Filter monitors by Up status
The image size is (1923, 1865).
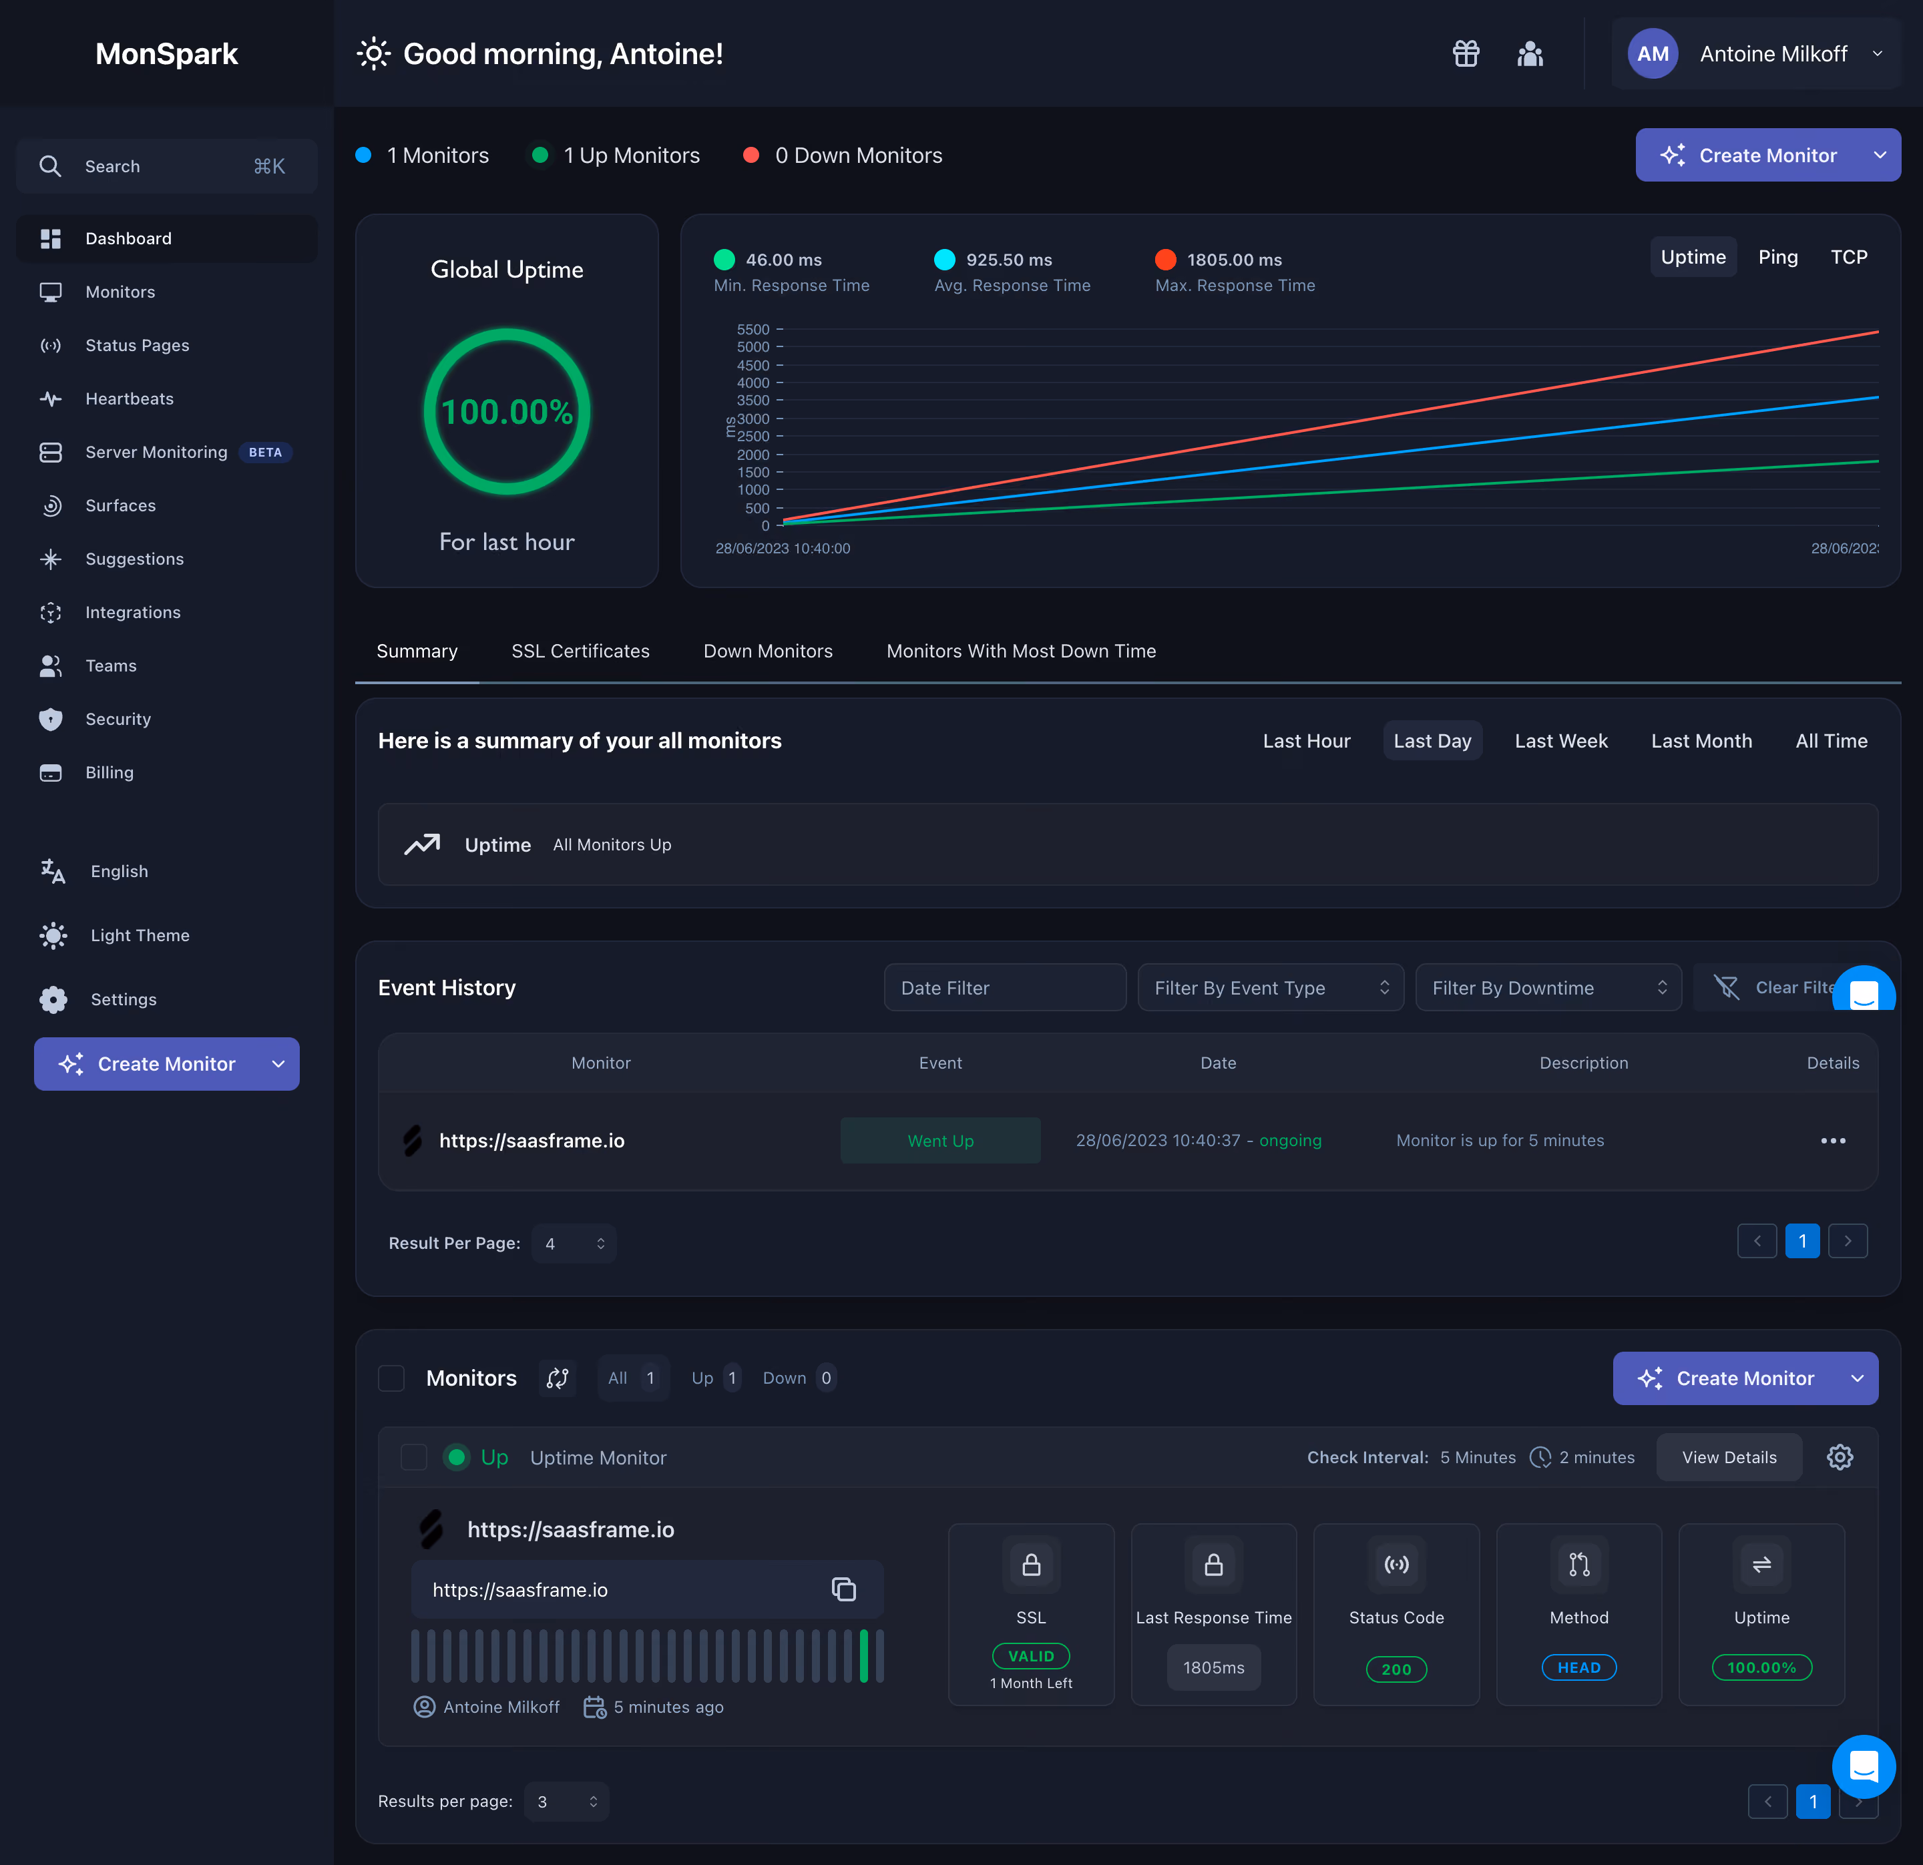point(715,1378)
